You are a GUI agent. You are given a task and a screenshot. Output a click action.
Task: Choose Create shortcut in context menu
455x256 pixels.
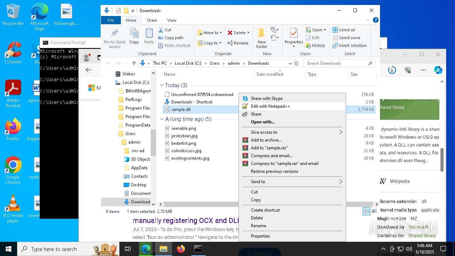[x=292, y=210]
